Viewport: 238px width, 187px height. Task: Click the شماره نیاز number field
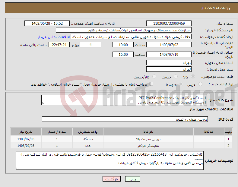[x=169, y=24]
